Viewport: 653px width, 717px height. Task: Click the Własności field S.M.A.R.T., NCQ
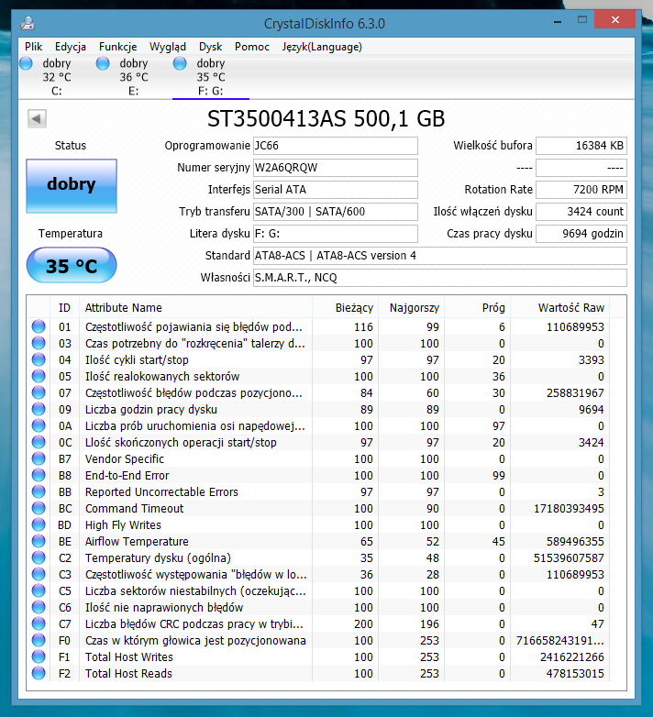440,277
